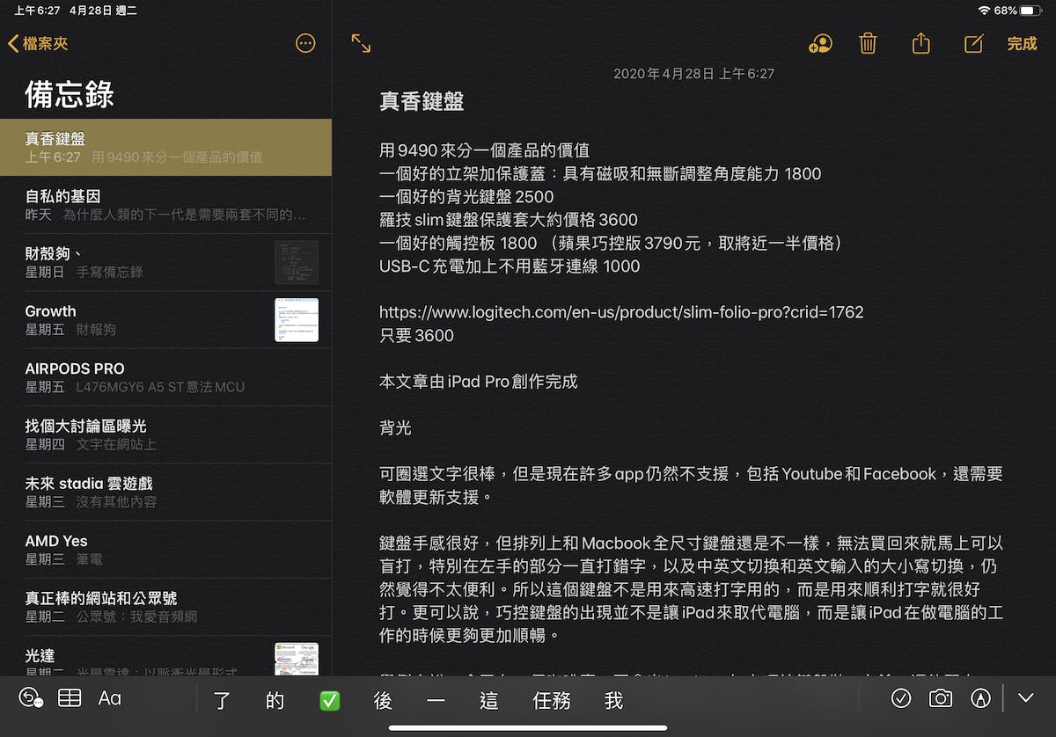Tap the line 本文章由 iPad Pro 創作完成
The image size is (1056, 737).
tap(479, 382)
